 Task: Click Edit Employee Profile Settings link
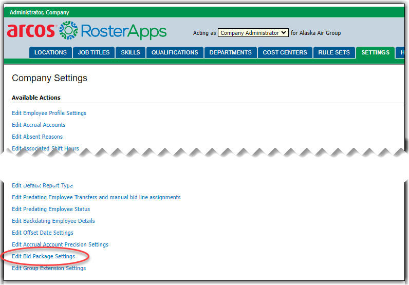49,113
